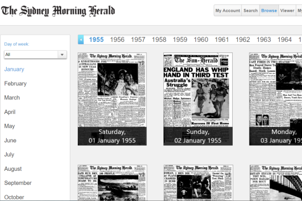The image size is (302, 201).
Task: Open the edition headlined 'Britain Exults'
Action: tap(276, 183)
